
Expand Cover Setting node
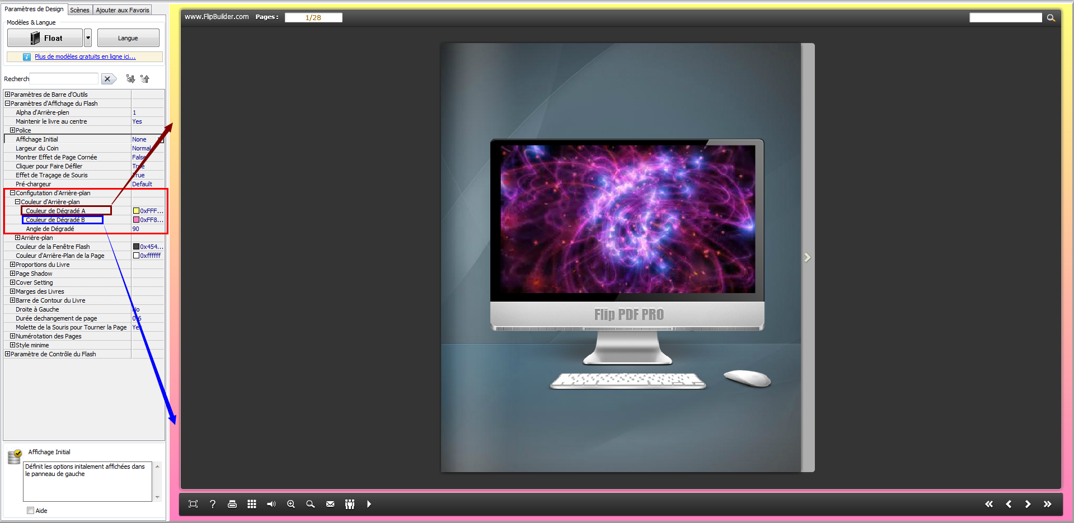coord(13,282)
